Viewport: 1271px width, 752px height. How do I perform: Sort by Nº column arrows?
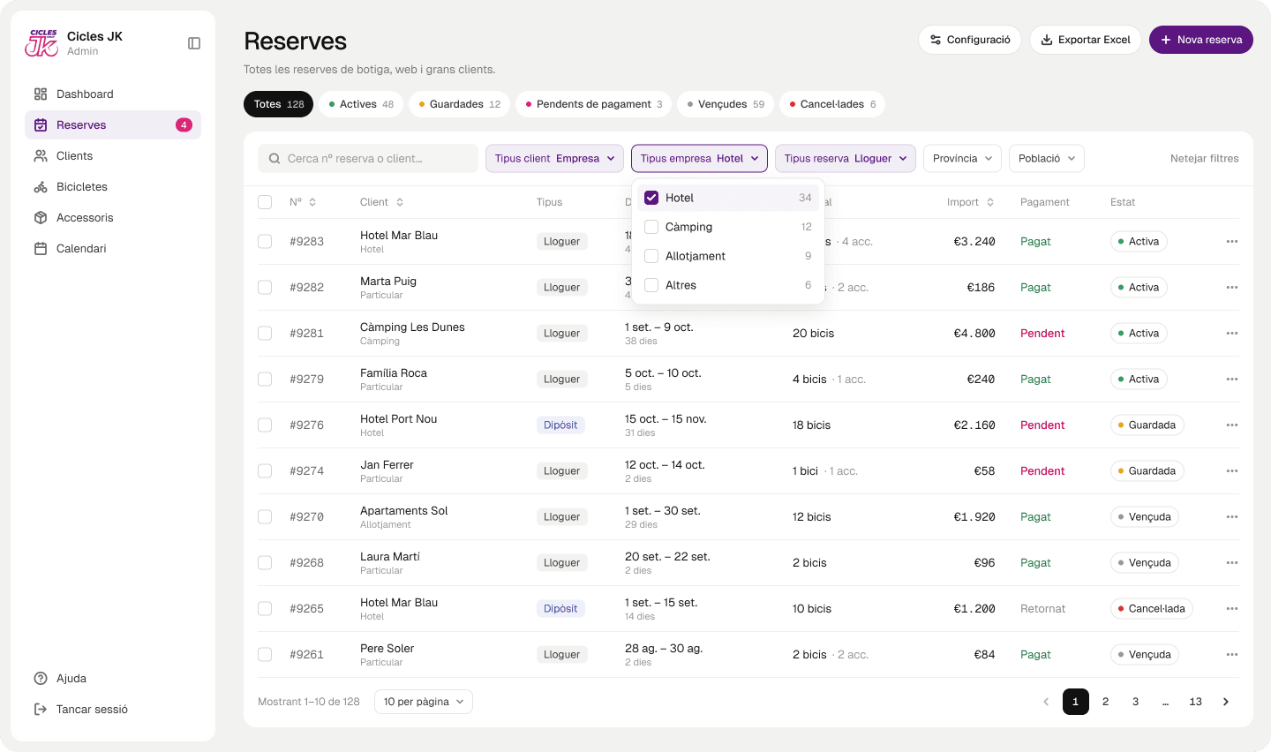(312, 202)
